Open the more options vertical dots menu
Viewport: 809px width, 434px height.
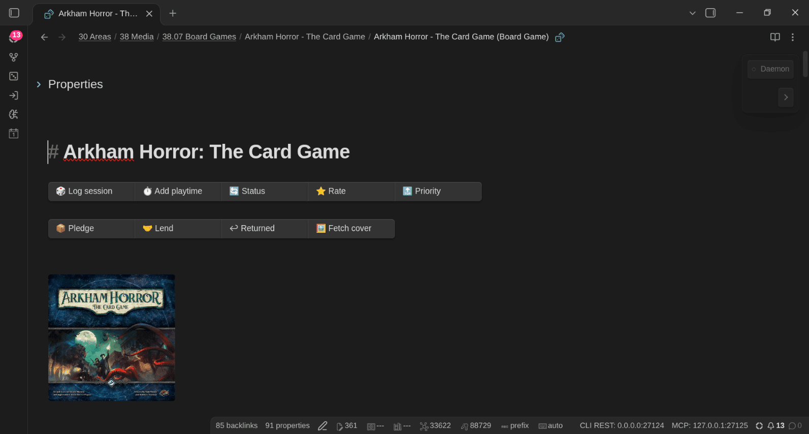(x=792, y=37)
